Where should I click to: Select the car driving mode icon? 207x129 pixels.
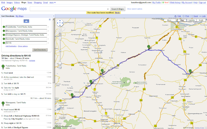(x=26, y=21)
